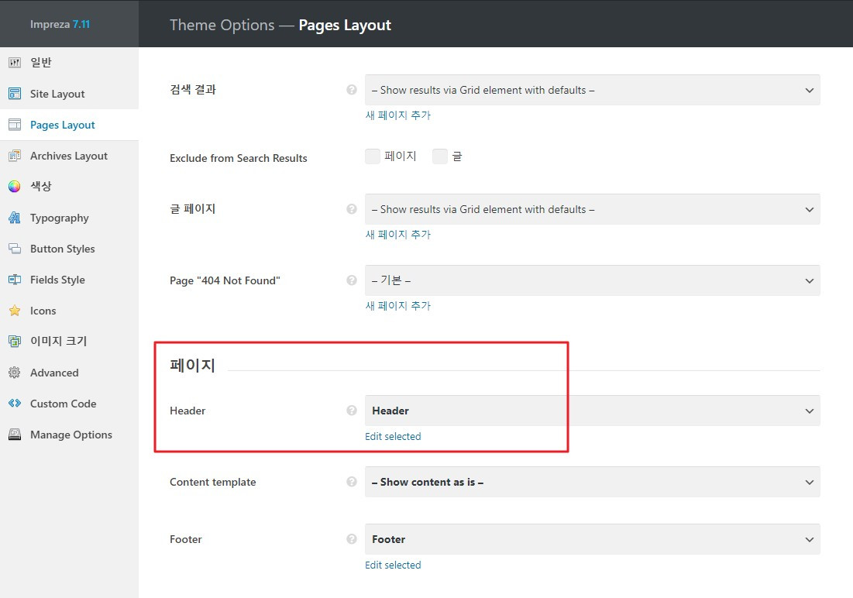Screen dimensions: 853x598
Task: Open the Page 404 Not Found dropdown
Action: 593,280
